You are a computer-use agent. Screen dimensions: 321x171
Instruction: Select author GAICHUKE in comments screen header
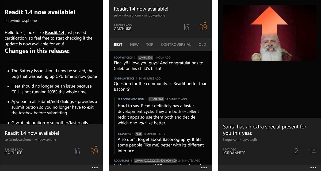click(123, 29)
